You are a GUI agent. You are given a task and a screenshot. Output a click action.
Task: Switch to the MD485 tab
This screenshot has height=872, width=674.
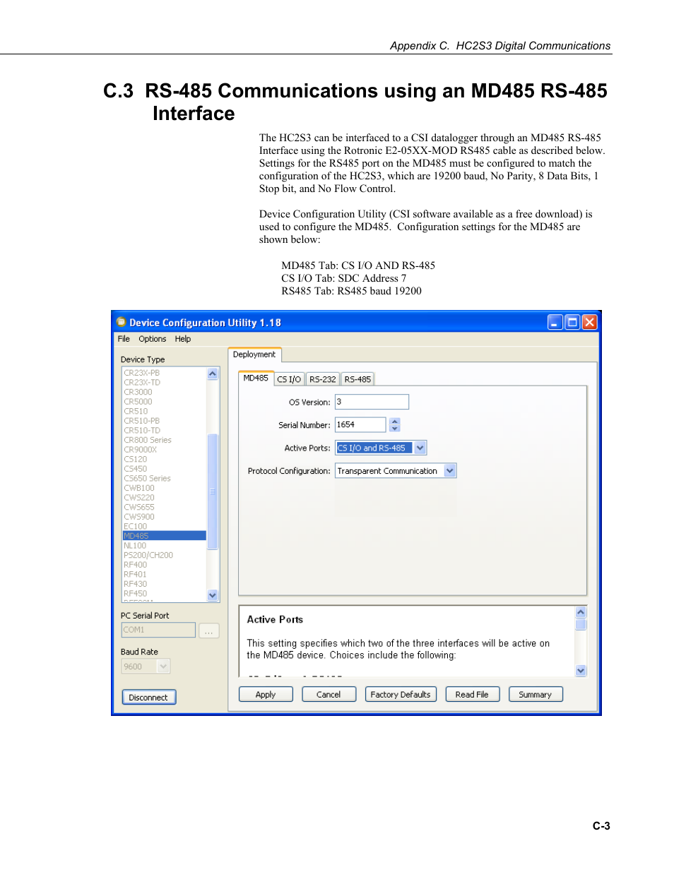point(256,378)
